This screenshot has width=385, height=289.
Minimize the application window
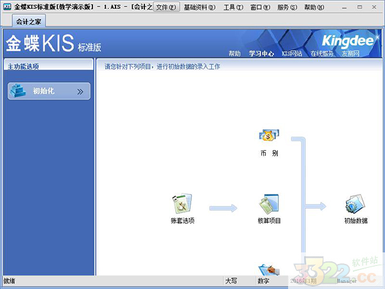coord(345,7)
